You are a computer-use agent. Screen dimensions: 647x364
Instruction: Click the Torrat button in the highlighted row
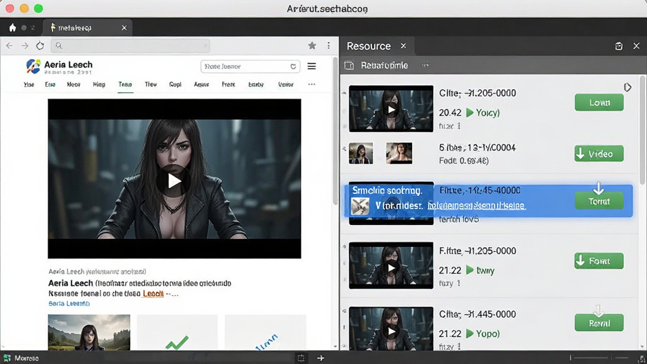coord(599,201)
